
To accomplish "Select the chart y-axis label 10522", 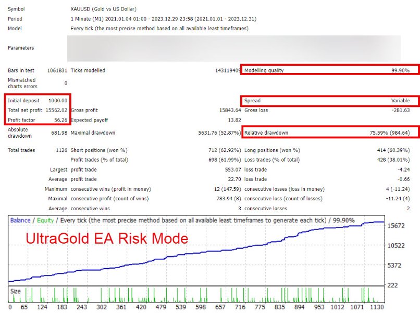I will (396, 246).
